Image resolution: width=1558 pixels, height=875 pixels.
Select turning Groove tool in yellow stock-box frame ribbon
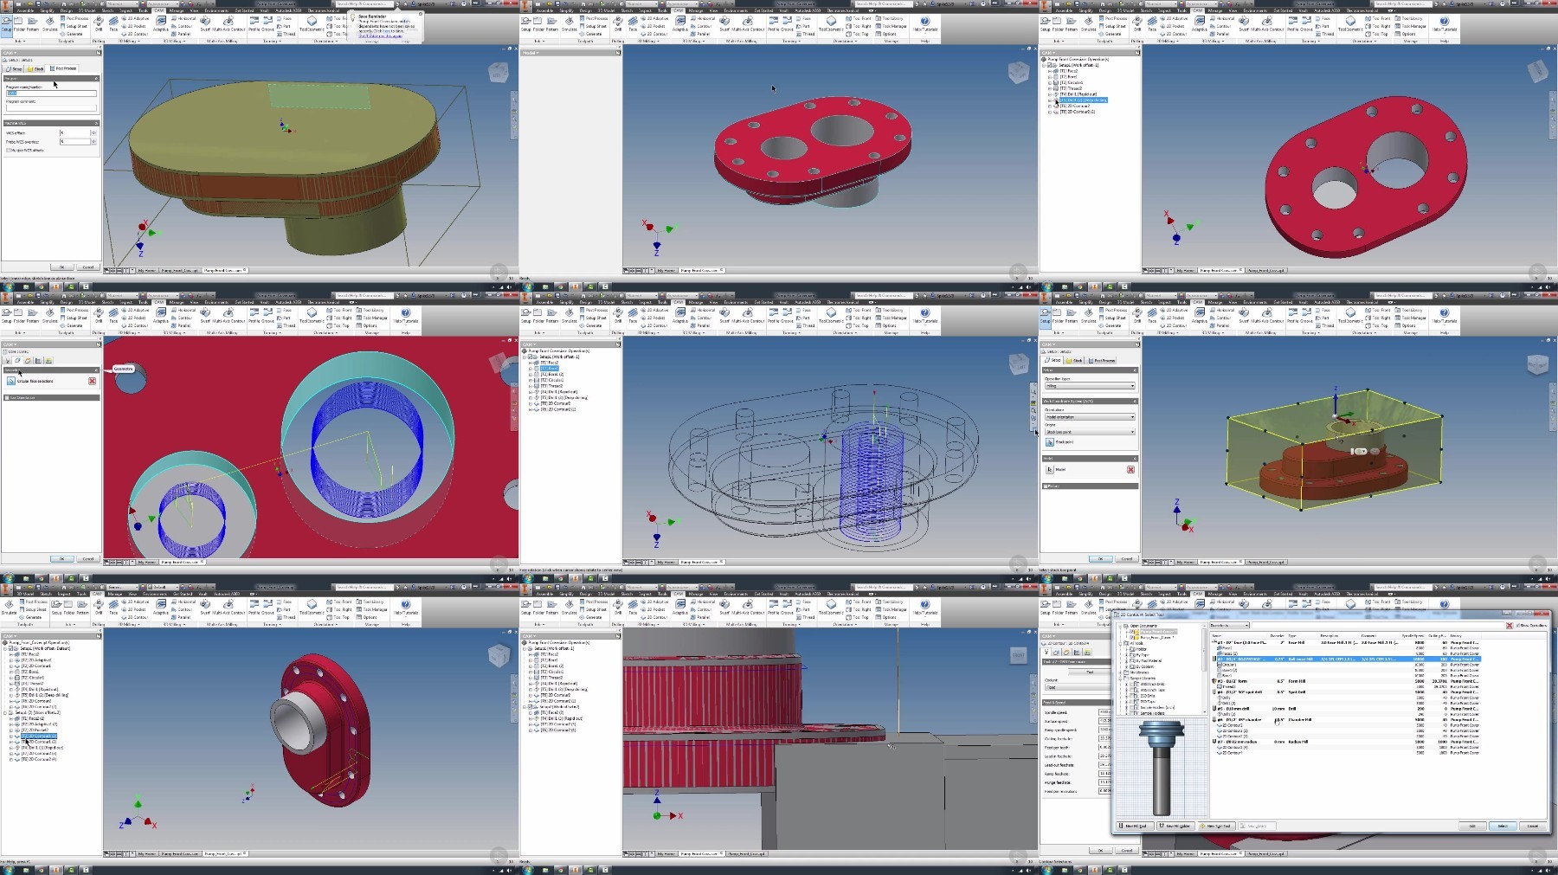pyautogui.click(x=1307, y=315)
